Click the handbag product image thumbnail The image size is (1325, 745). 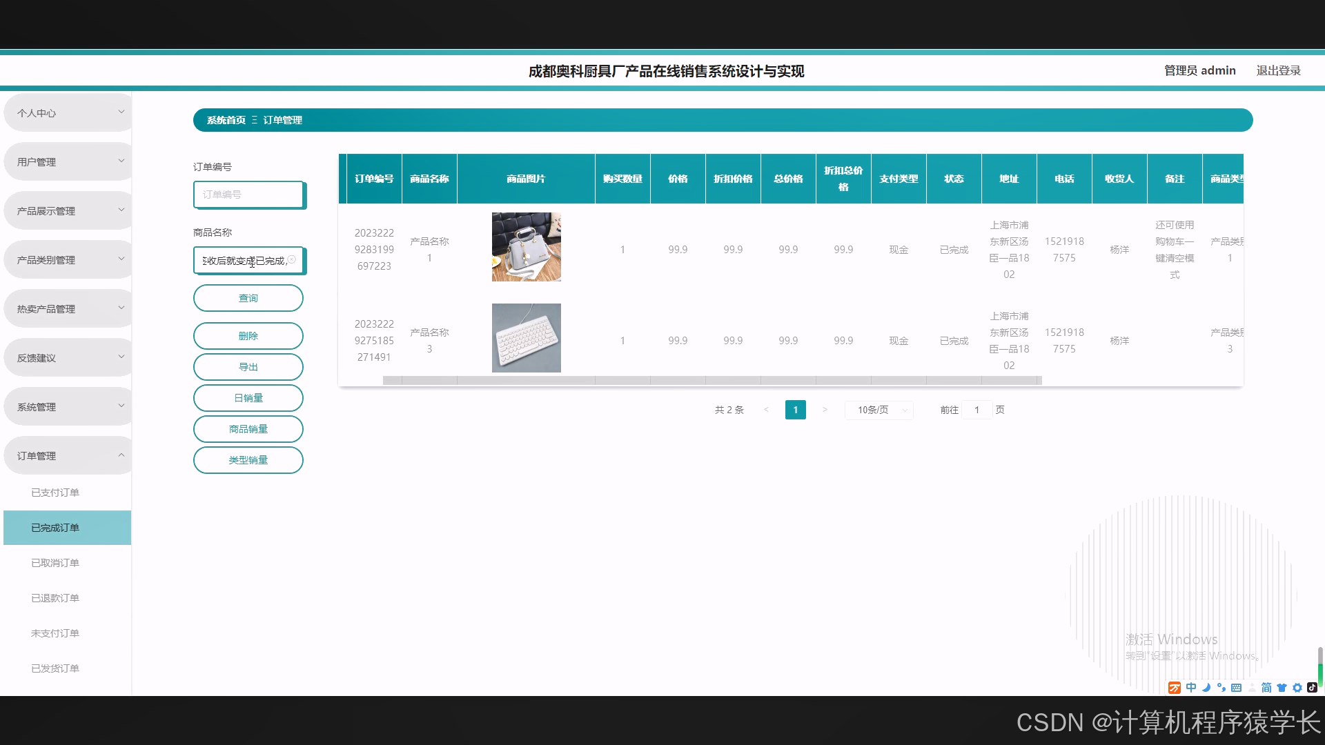[526, 246]
